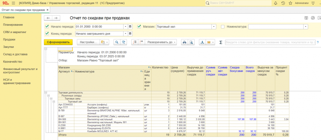Collapse the Торговый зал group
Image resolution: width=321 pixels, height=140 pixels.
(x=54, y=102)
